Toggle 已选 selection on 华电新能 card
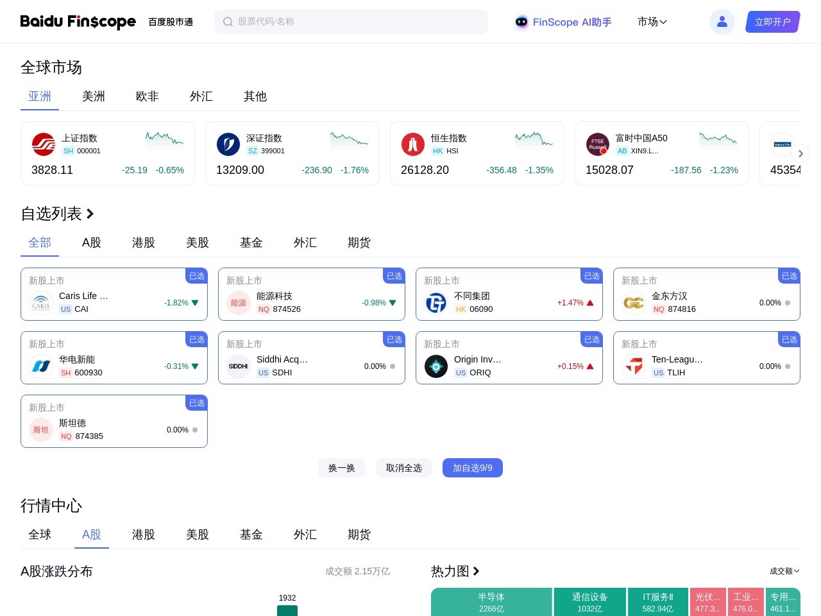 tap(197, 339)
